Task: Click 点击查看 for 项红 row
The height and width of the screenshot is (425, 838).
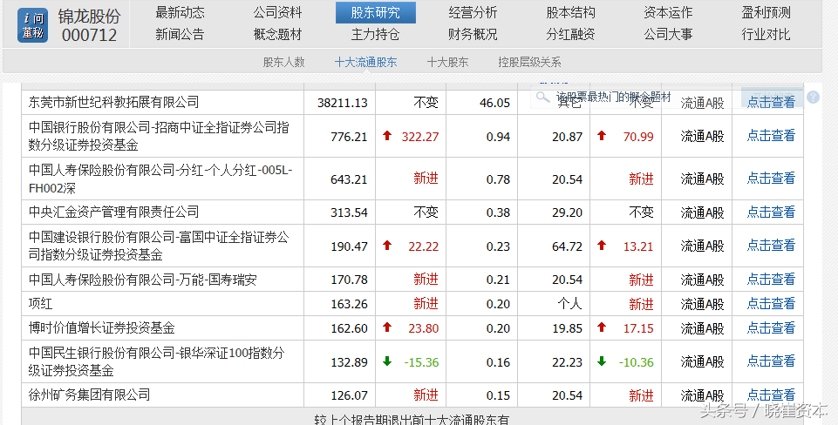Action: click(x=771, y=303)
